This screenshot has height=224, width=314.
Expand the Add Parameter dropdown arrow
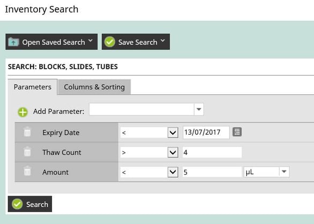(199, 110)
